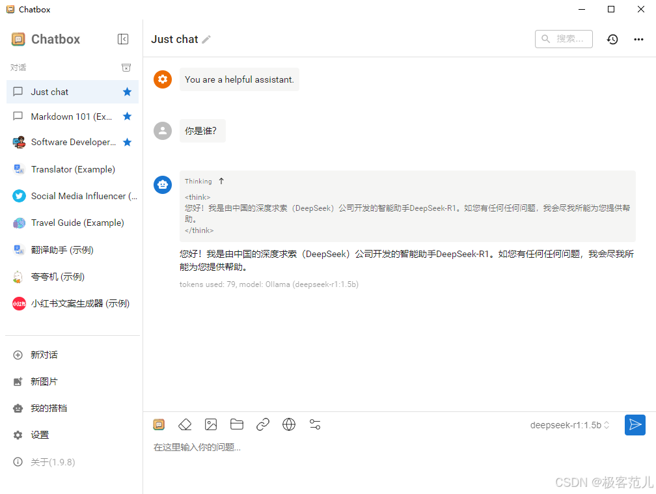Screen dimensions: 656x494
Task: Open the 小红书文案生成器 (示例) conversation
Action: click(x=72, y=303)
